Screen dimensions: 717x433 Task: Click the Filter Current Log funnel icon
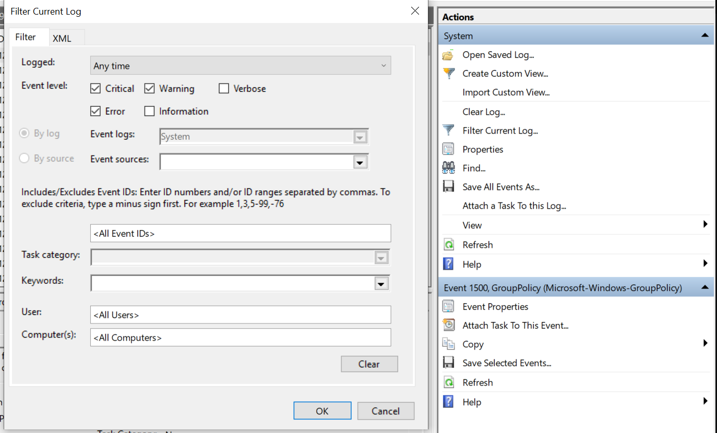pos(449,130)
